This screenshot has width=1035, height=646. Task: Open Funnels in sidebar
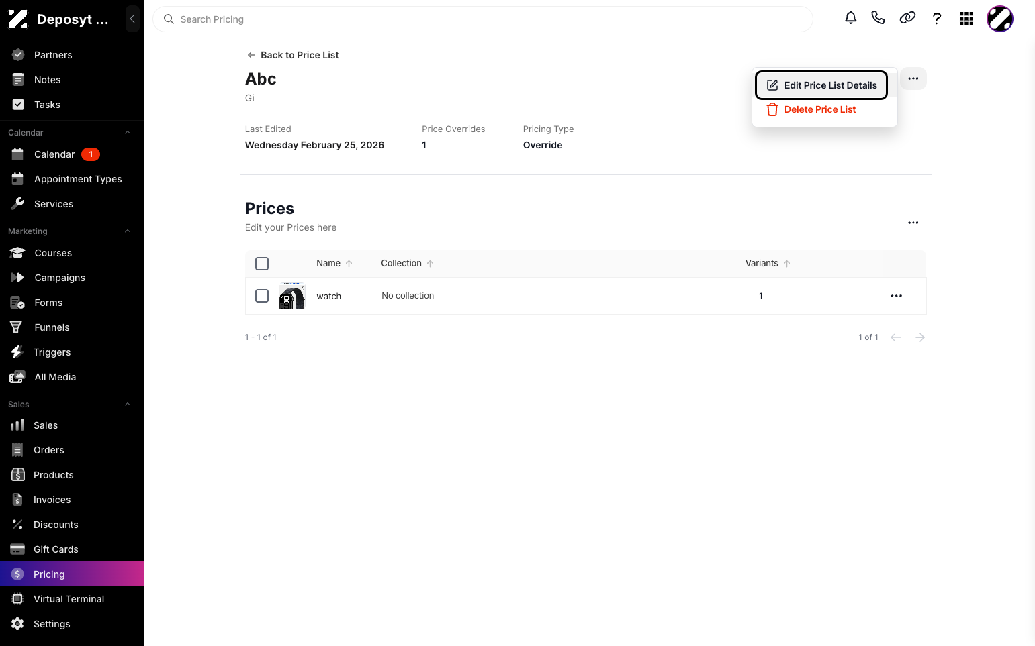tap(72, 327)
